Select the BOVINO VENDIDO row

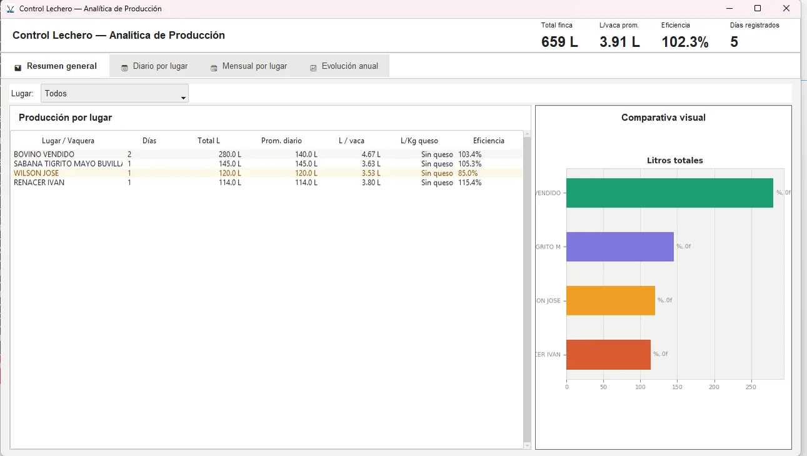[267, 154]
